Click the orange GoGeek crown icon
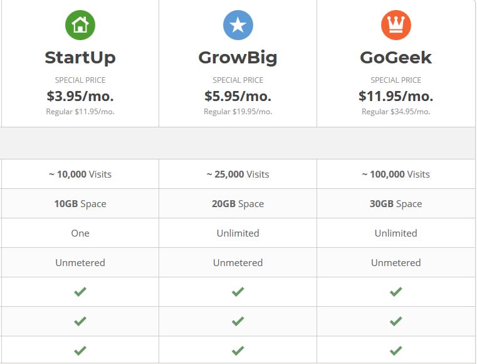The height and width of the screenshot is (364, 477). tap(396, 25)
